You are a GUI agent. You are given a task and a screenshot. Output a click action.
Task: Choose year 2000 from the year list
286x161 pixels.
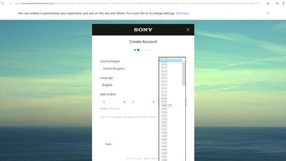click(171, 126)
